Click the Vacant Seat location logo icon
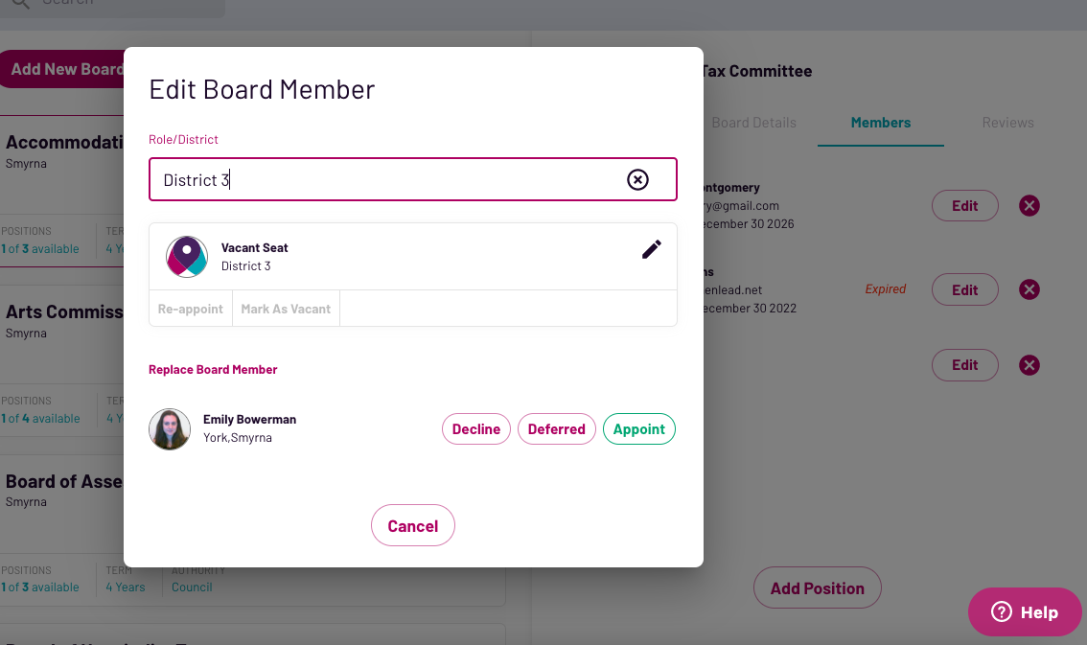1087x645 pixels. tap(187, 257)
